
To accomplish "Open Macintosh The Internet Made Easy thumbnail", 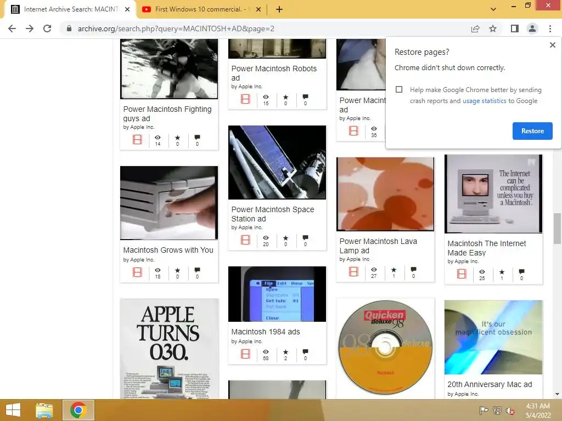I will click(x=493, y=194).
